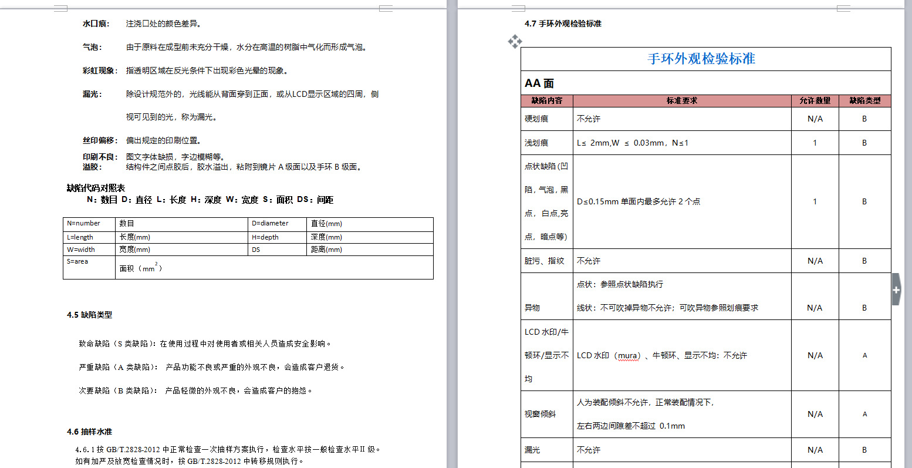Click the LCD水印/牛顿环/显示不均 defect name cell
The image size is (912, 468).
547,356
